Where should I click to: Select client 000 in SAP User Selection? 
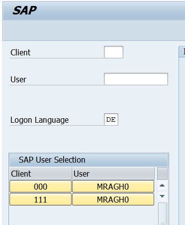click(40, 187)
